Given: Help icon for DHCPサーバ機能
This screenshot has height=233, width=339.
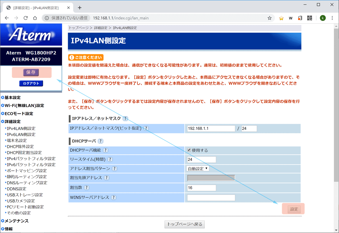Looking at the screenshot, I should 105,150.
